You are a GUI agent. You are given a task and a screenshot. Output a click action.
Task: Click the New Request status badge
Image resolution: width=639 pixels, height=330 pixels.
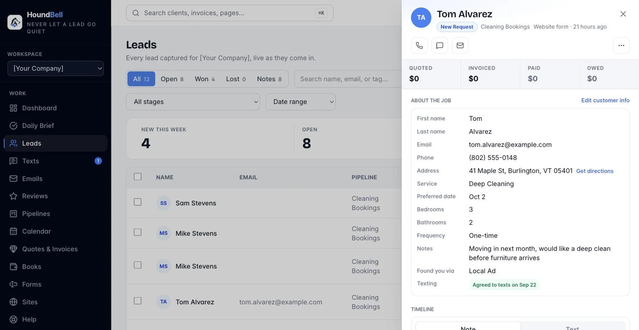click(457, 27)
